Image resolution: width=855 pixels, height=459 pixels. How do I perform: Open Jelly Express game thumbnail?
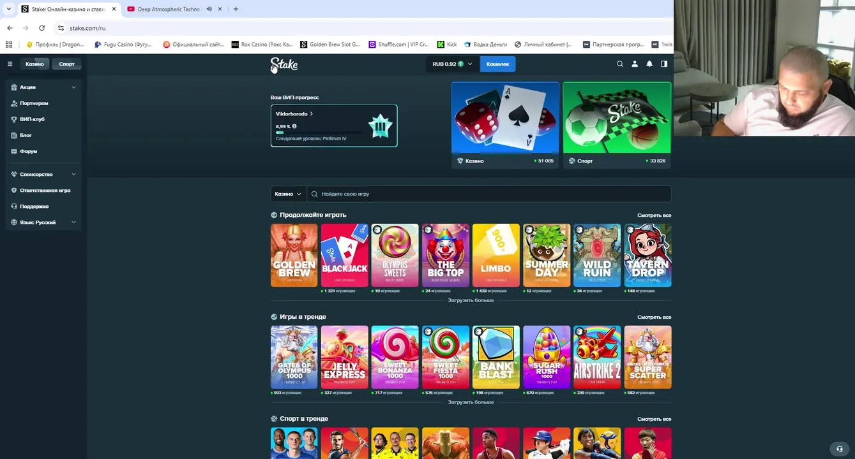344,357
